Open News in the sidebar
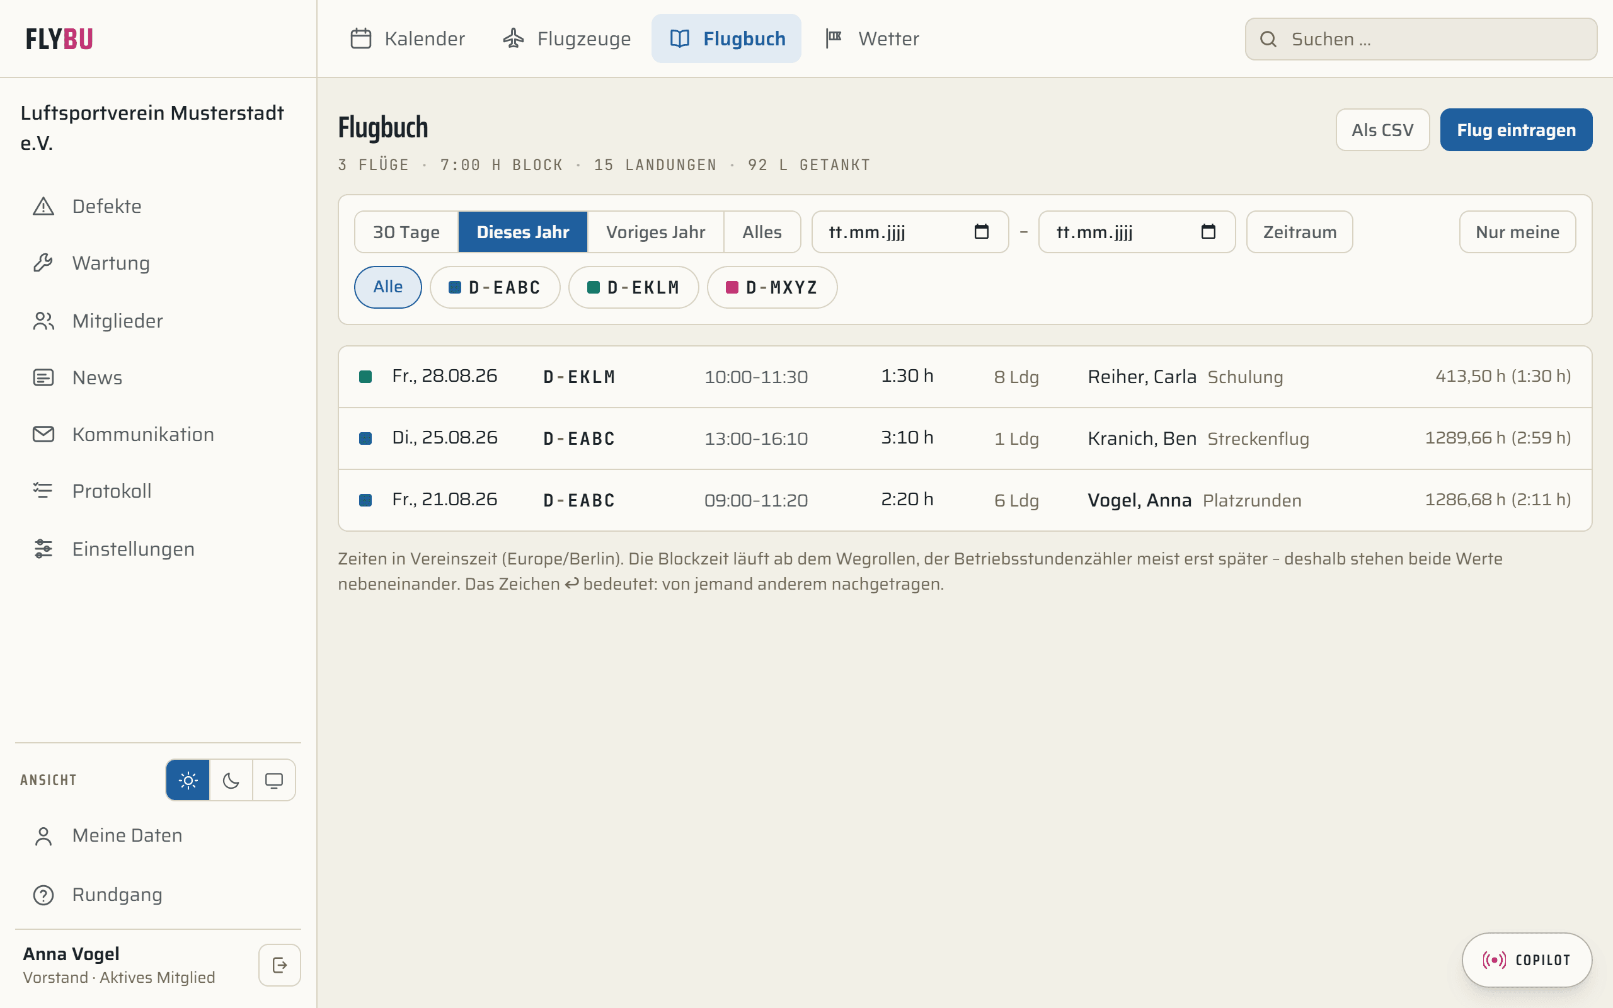1613x1008 pixels. click(x=158, y=378)
